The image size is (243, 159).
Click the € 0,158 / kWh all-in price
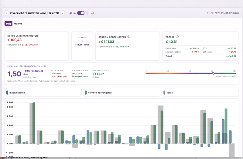29,45
